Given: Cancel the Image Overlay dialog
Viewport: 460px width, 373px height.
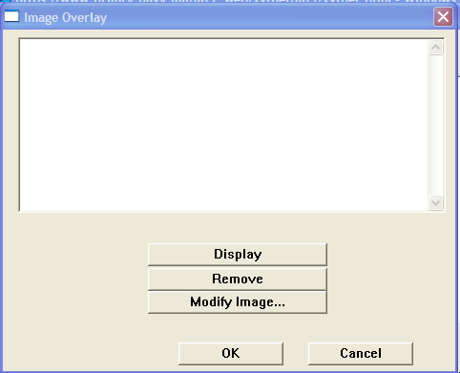Looking at the screenshot, I should [361, 353].
